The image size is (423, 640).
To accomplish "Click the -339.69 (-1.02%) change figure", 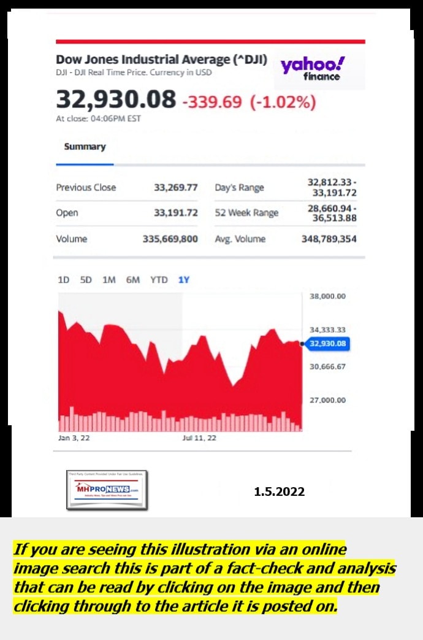I will (x=249, y=102).
